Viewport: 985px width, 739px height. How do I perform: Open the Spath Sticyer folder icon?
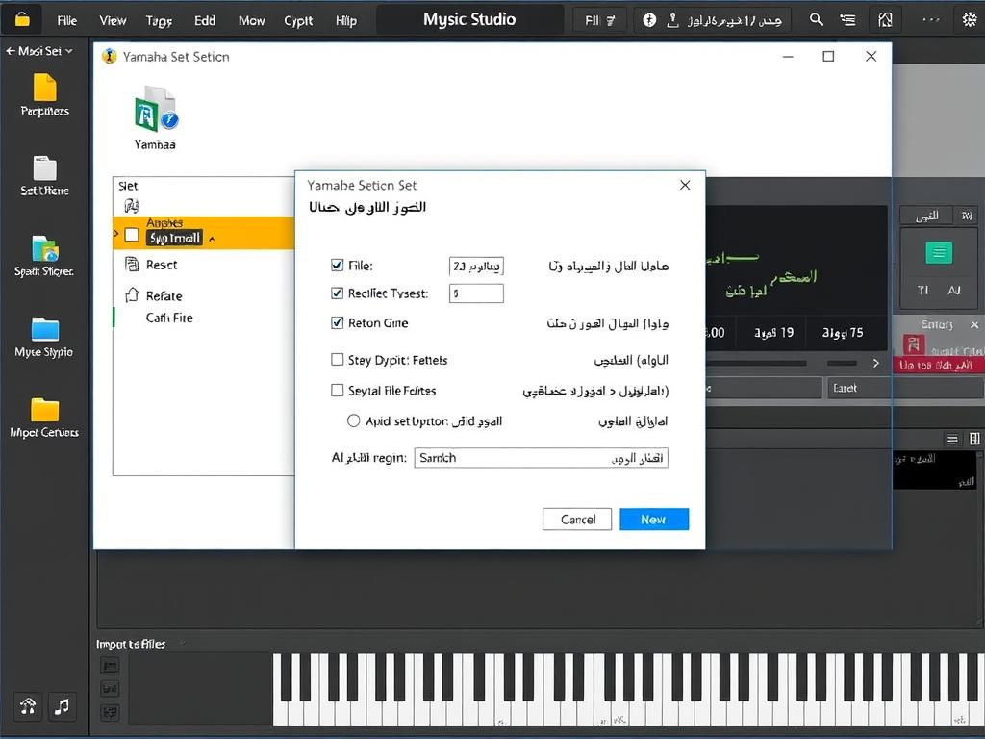[44, 256]
